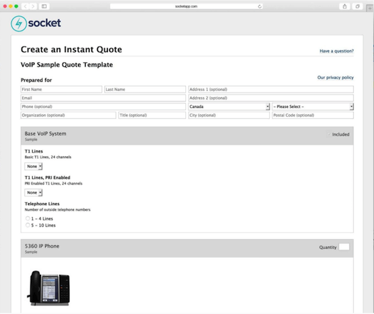Select the 1 - 4 Lines radio option
374x314 pixels.
[28, 218]
